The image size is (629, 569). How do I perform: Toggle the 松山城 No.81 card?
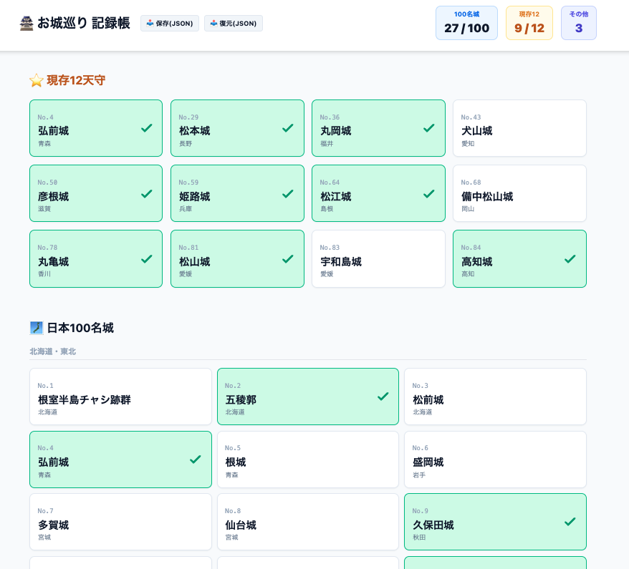[x=237, y=259]
